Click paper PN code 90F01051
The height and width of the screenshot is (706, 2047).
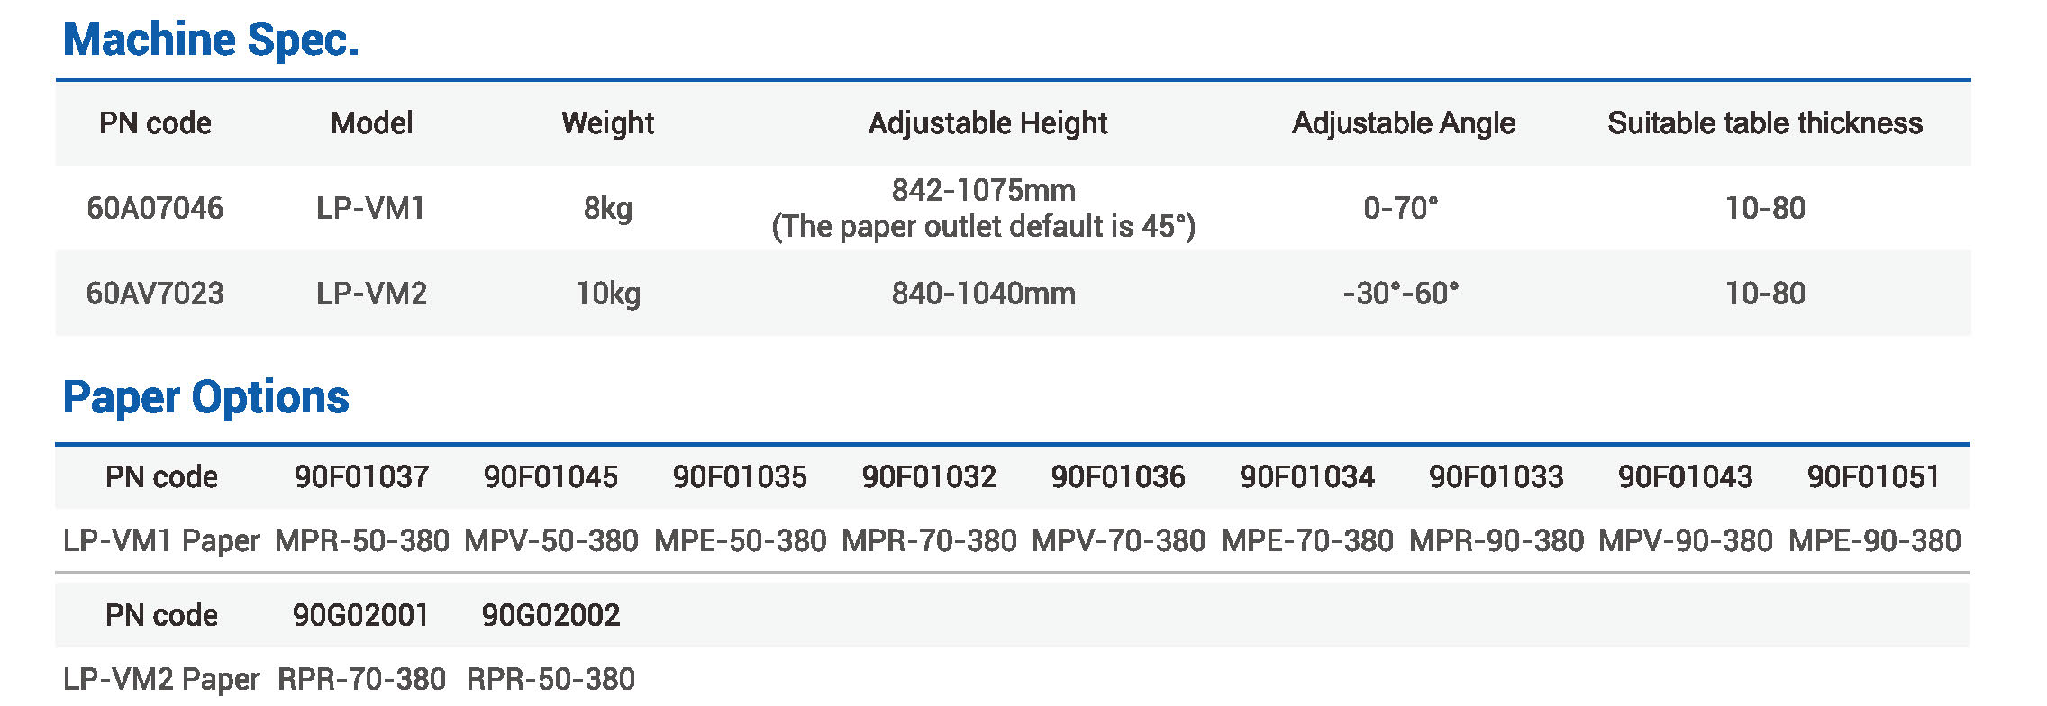[x=1873, y=477]
